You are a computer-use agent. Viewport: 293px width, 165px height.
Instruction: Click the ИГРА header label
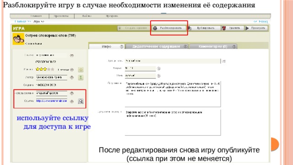point(19,28)
